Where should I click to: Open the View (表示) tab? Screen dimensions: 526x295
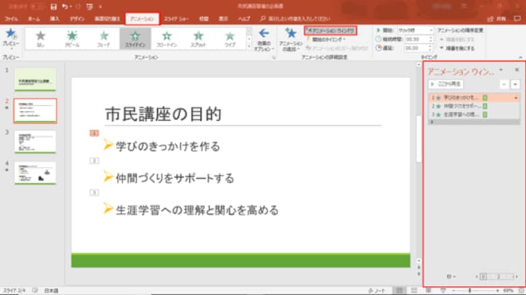tap(223, 19)
